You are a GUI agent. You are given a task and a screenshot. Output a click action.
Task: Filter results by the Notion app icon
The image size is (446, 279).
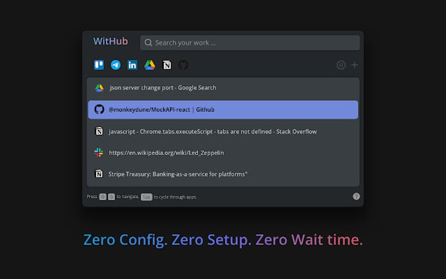pyautogui.click(x=167, y=65)
